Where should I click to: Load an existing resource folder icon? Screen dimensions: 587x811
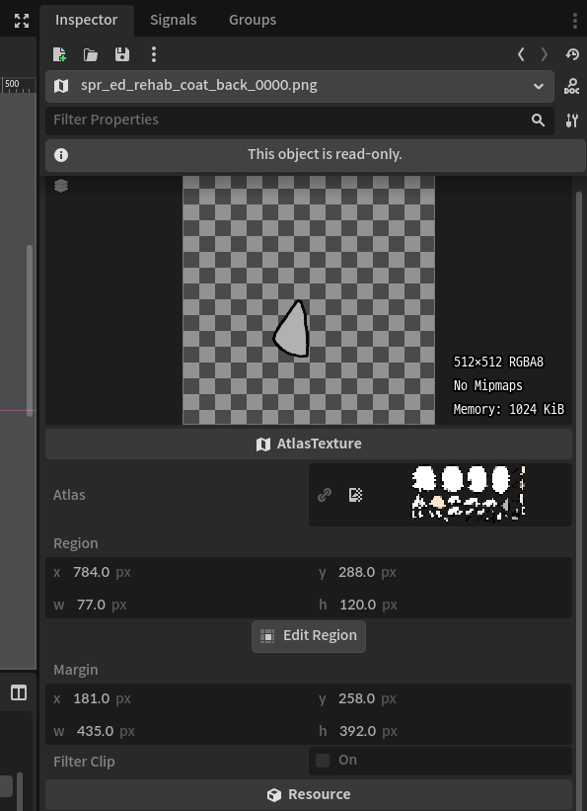point(91,54)
